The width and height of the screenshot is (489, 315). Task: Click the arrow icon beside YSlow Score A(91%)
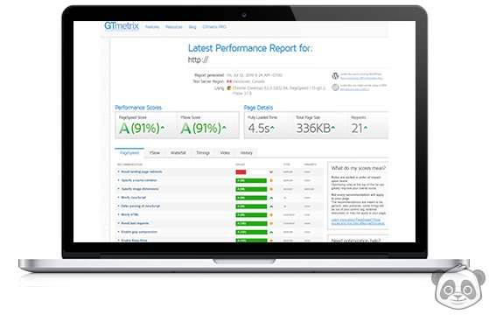pyautogui.click(x=224, y=128)
